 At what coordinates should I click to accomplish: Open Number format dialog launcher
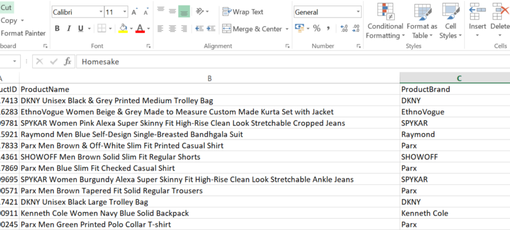coord(358,46)
